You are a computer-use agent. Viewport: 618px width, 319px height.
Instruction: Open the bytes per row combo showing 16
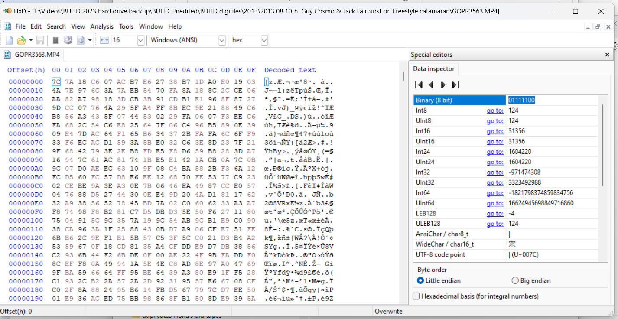(128, 40)
